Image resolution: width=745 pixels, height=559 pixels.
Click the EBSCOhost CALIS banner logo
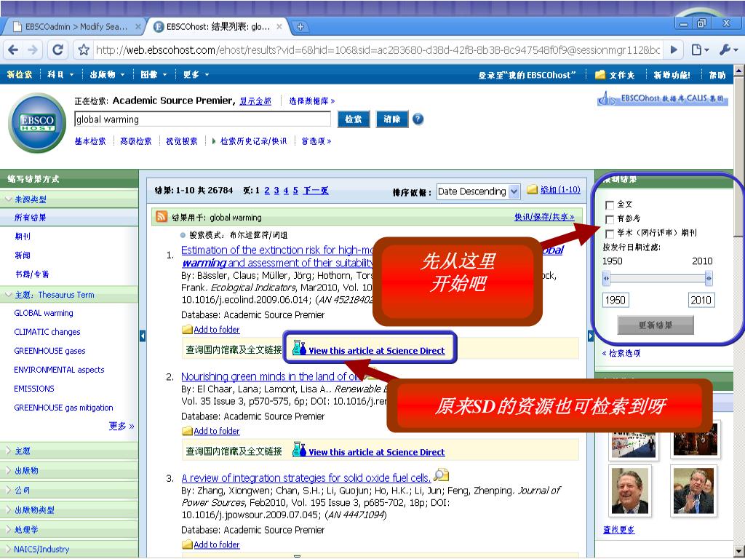(662, 98)
